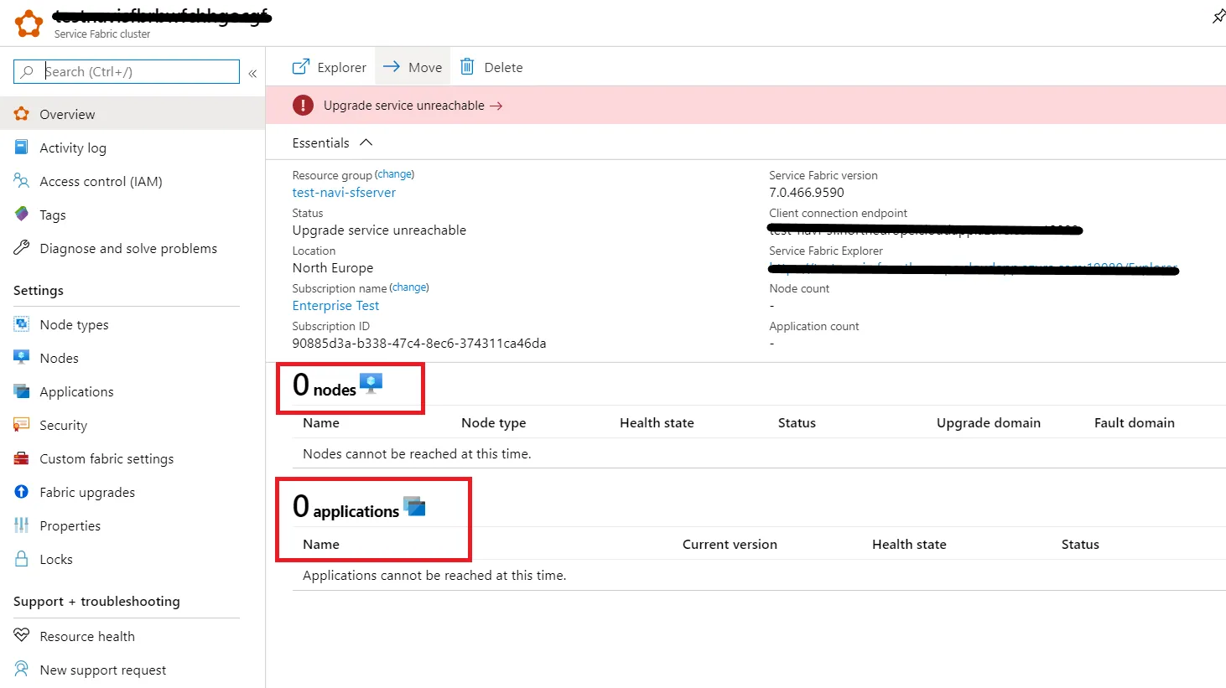Click the Custom fabric settings toolbox icon
The width and height of the screenshot is (1226, 688).
click(22, 458)
